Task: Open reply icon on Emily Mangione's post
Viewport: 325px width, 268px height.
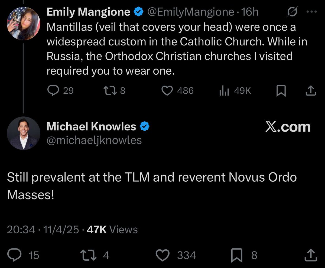Action: pyautogui.click(x=51, y=91)
